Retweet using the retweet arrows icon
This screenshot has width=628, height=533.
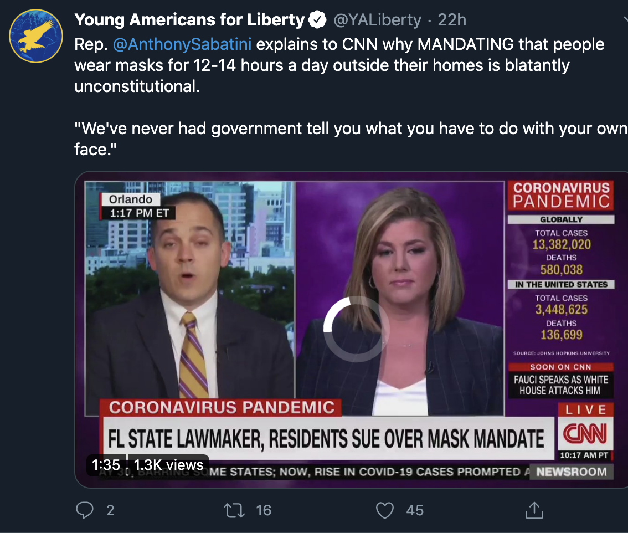coord(234,510)
